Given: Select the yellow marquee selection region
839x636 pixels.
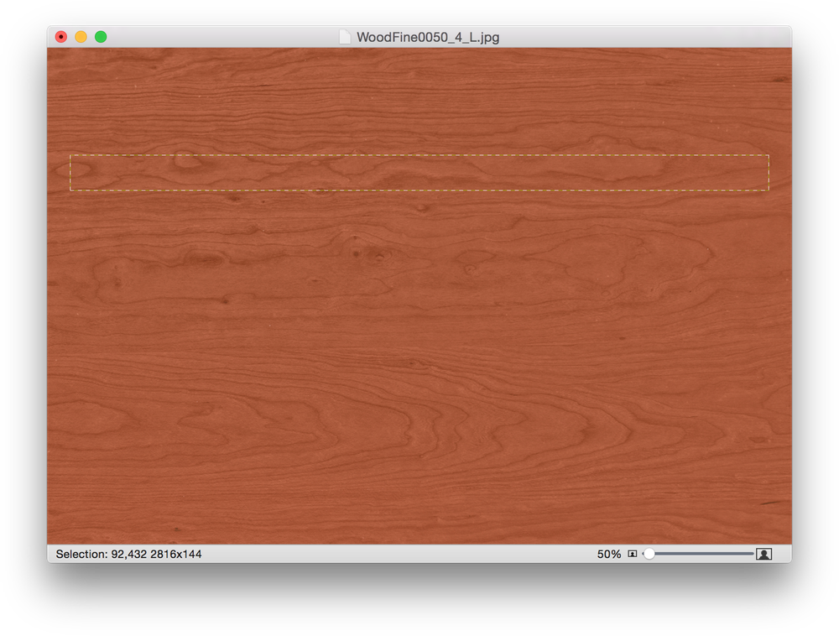Looking at the screenshot, I should [x=419, y=173].
